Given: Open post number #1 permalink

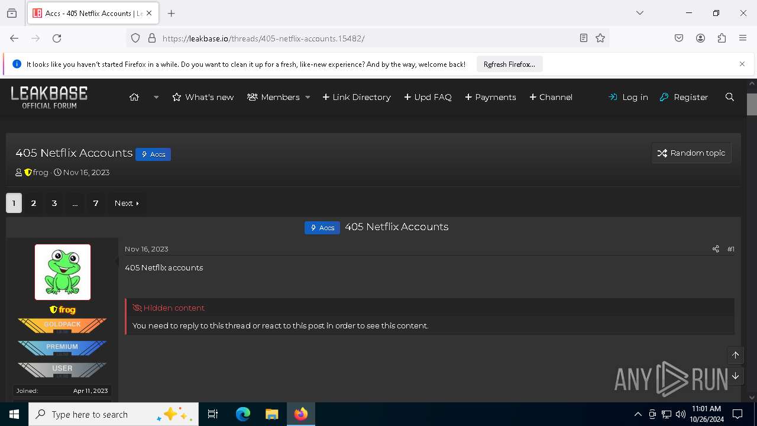Looking at the screenshot, I should point(731,249).
